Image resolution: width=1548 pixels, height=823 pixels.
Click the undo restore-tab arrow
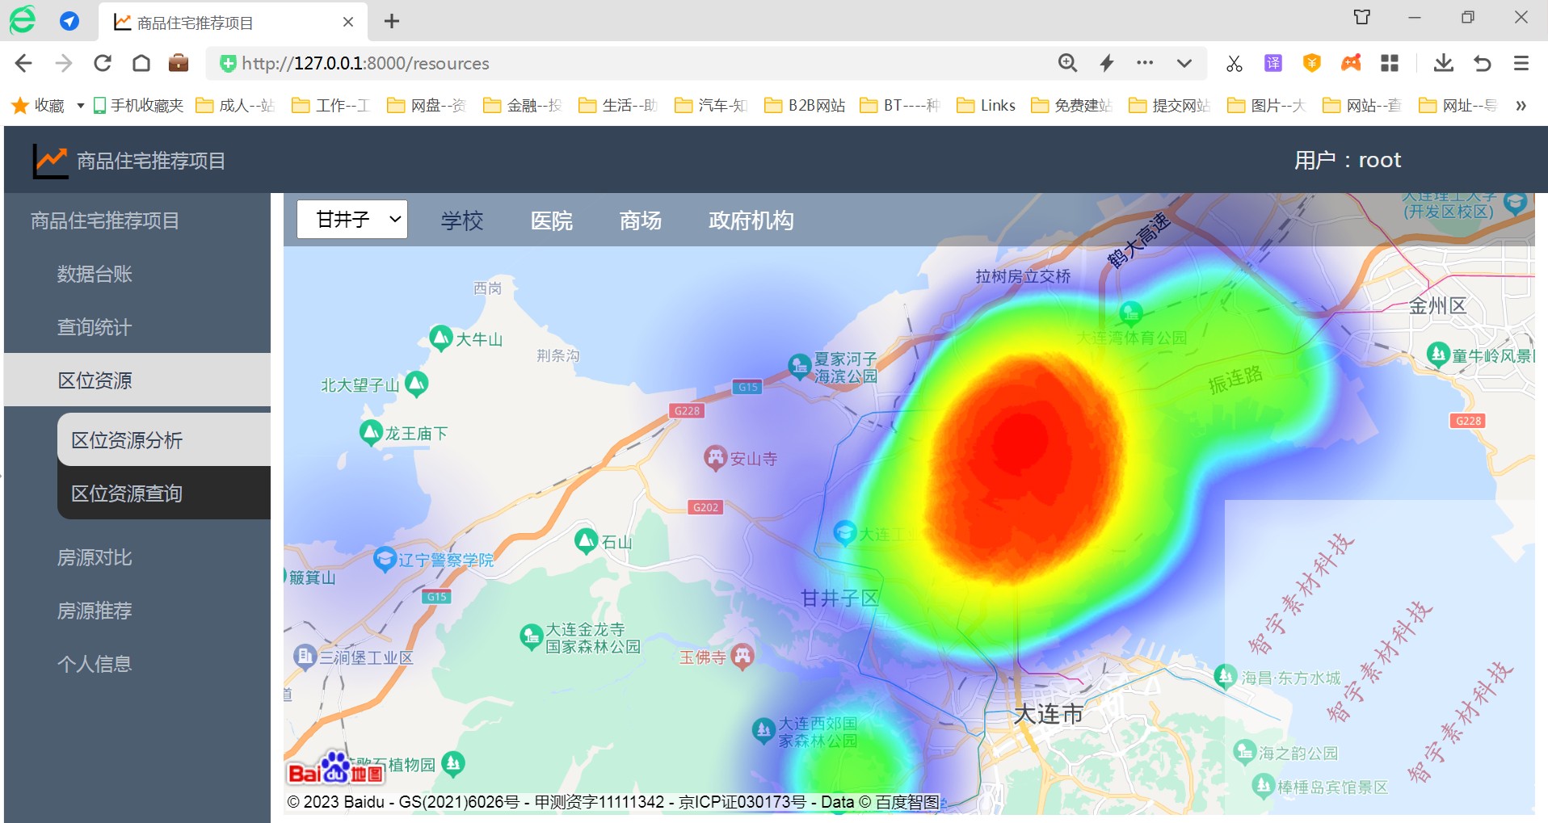pos(1483,63)
